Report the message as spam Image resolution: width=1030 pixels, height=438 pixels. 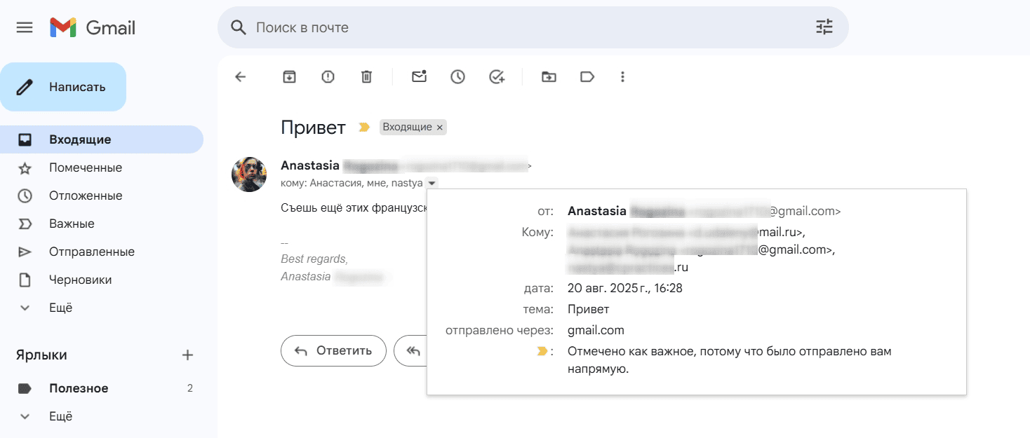(x=328, y=77)
